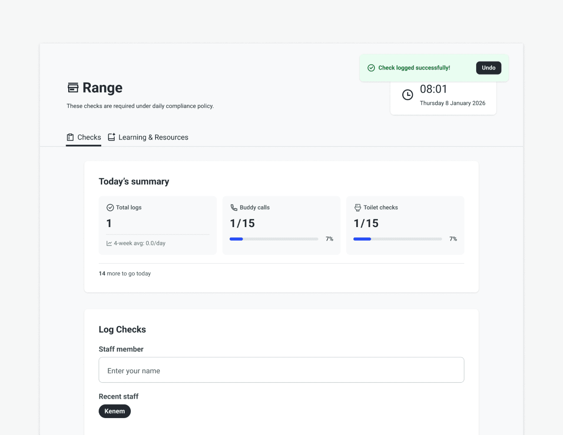This screenshot has height=435, width=563.
Task: Click the 4-week average chart icon
Action: pos(109,244)
